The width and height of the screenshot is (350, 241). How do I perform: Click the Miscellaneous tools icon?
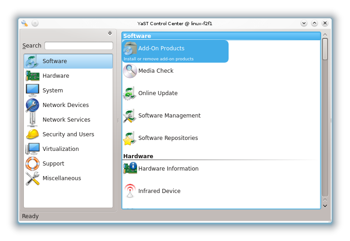point(33,178)
